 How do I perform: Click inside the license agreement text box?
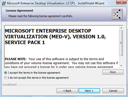pos(62,47)
